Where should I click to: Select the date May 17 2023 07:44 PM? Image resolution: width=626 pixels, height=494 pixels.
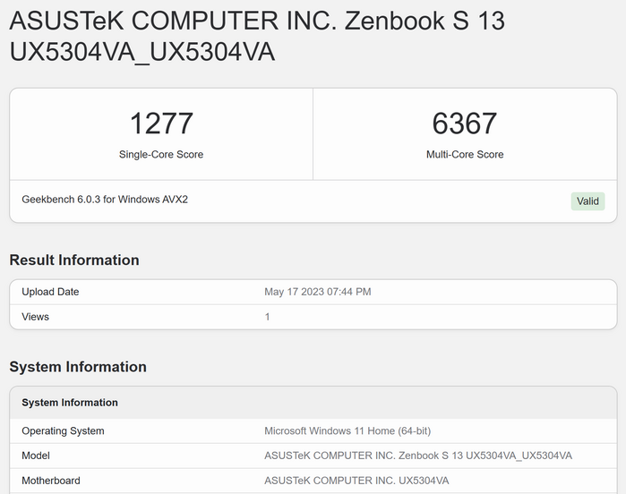click(318, 292)
